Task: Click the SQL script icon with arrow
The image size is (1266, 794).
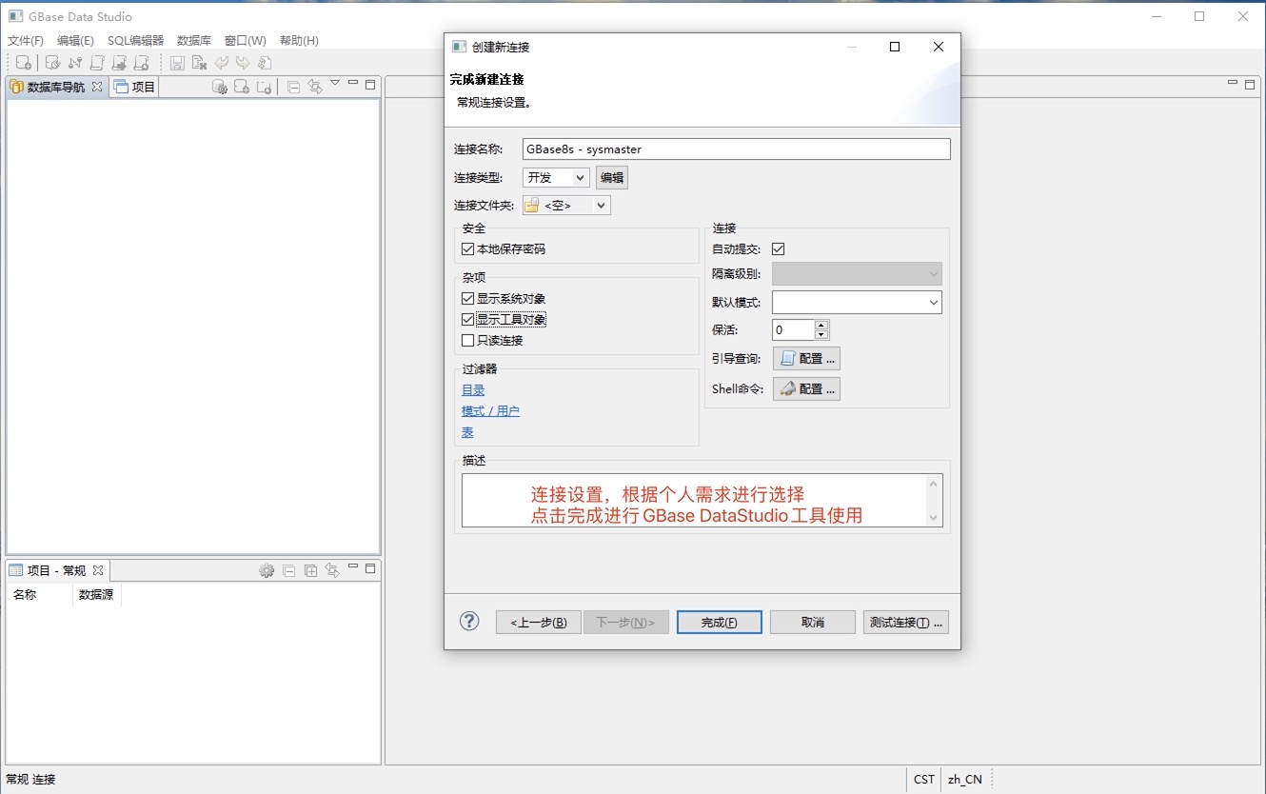Action: click(119, 63)
